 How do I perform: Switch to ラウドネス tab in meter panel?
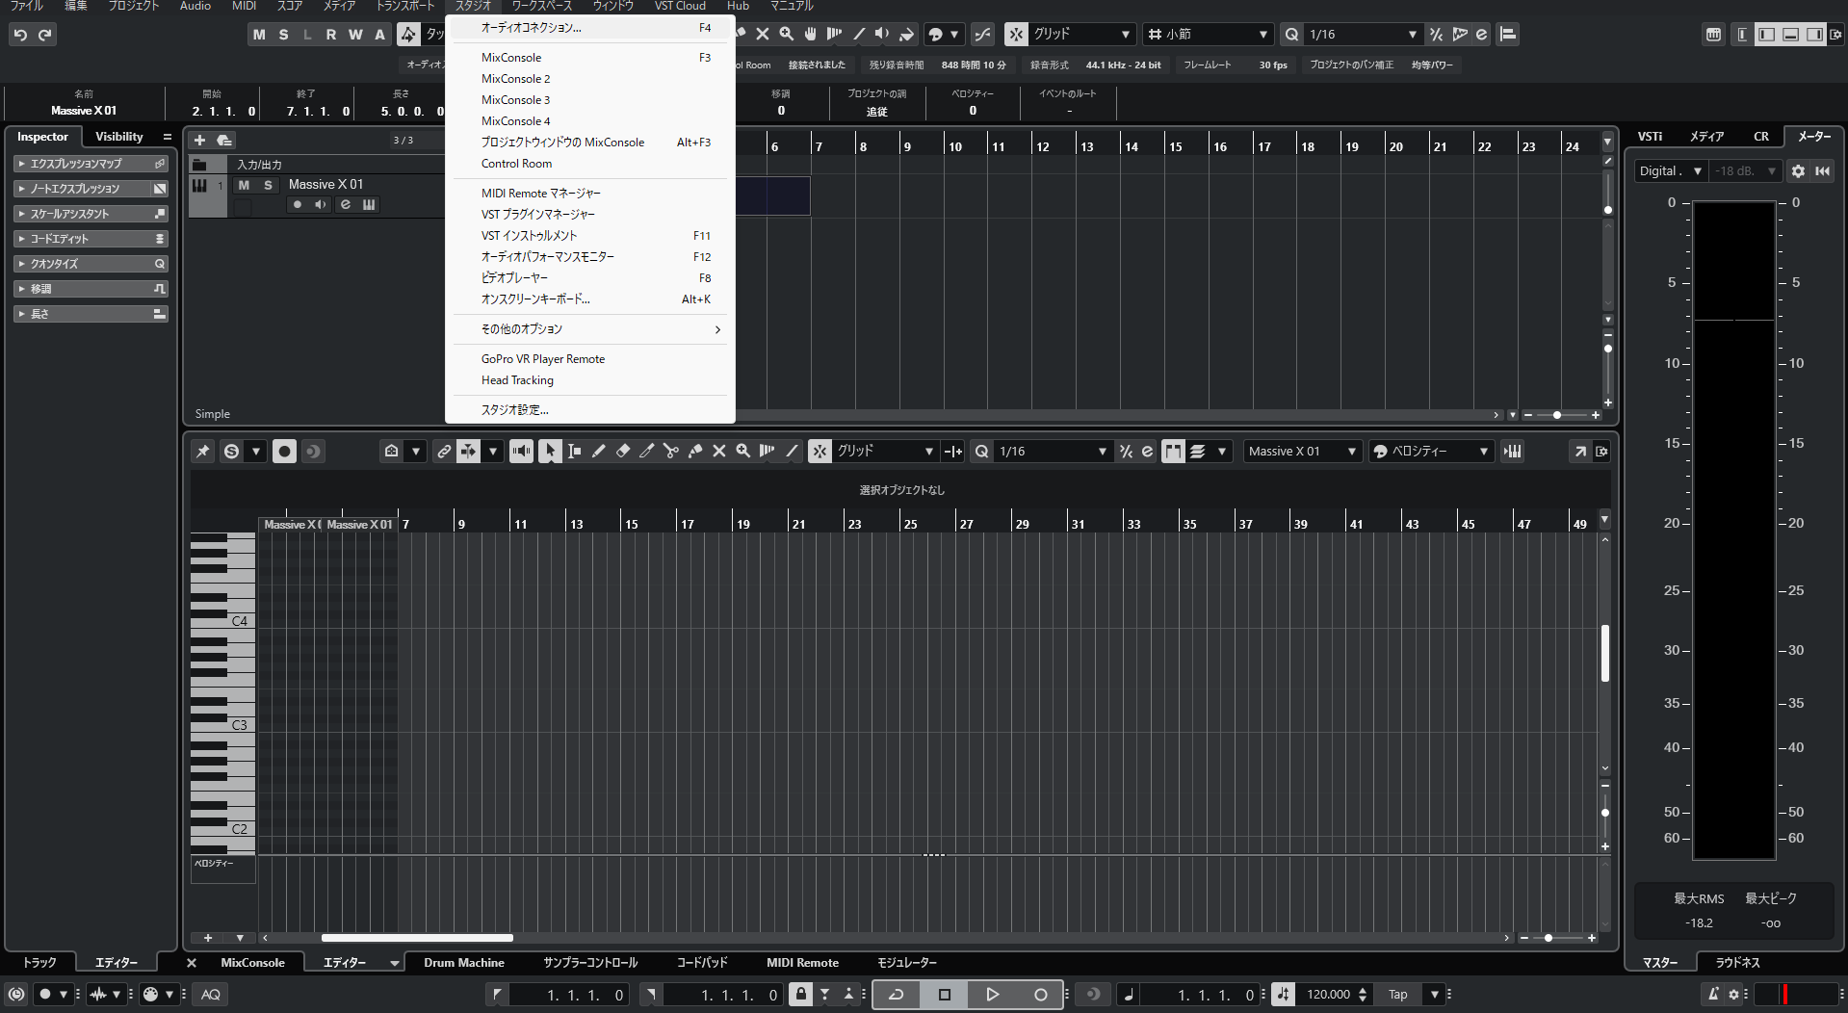pyautogui.click(x=1738, y=963)
